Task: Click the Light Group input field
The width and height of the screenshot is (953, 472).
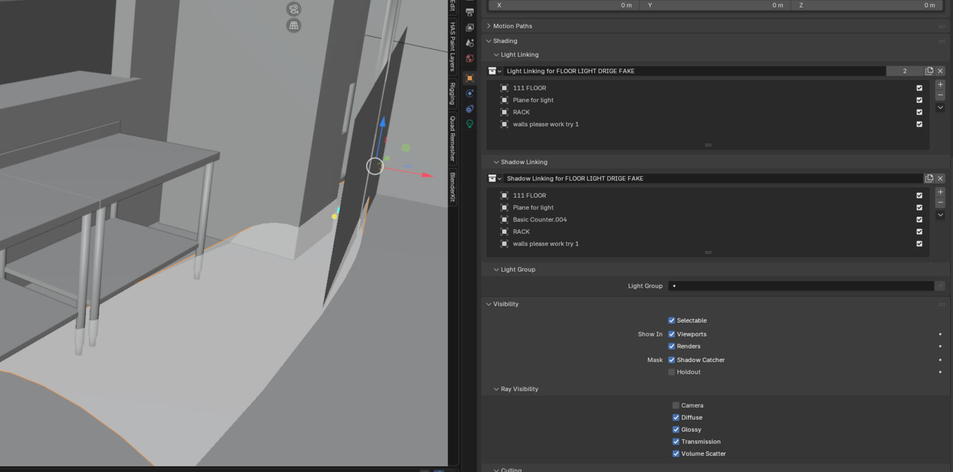Action: coord(801,286)
